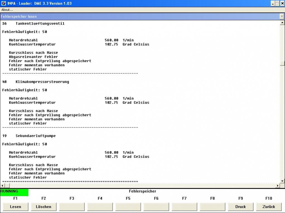Click the horizontal scrollbar right arrow
This screenshot has height=213, width=285.
click(x=277, y=186)
